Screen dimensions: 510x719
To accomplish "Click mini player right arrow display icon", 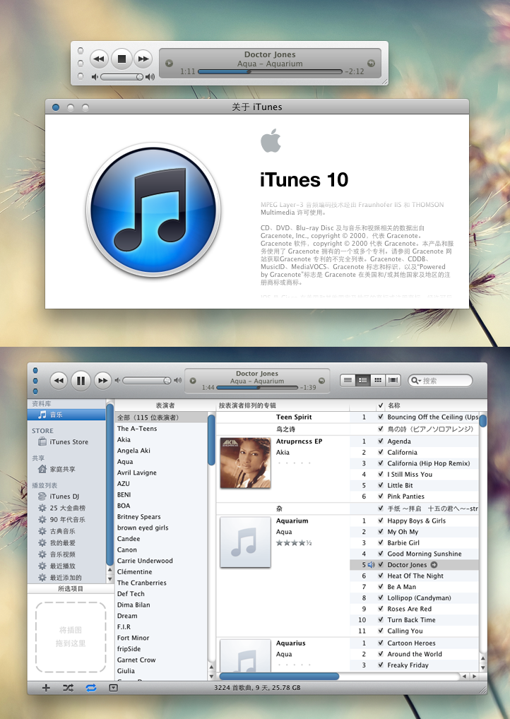I will pos(371,64).
